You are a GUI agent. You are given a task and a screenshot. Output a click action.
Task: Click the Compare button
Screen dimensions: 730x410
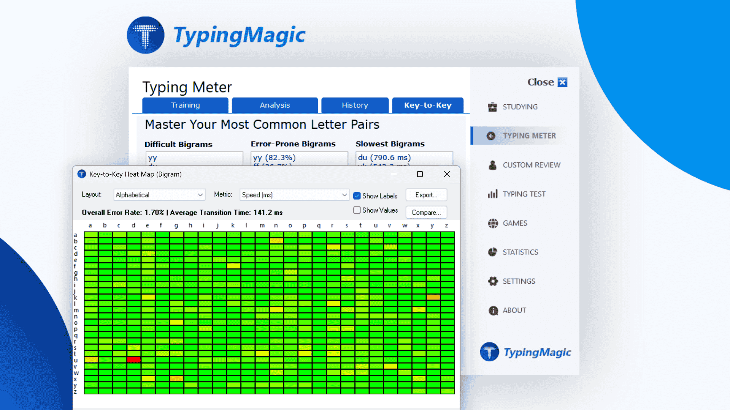[x=426, y=212]
